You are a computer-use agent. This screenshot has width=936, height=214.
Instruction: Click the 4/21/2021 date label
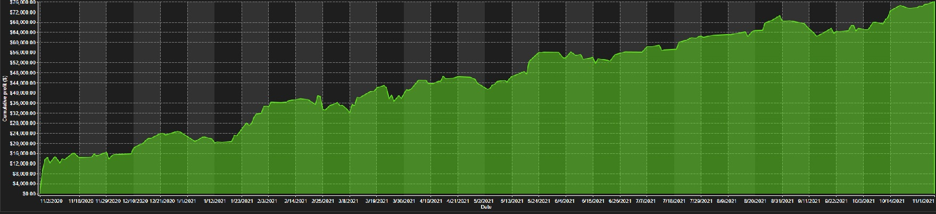coord(458,202)
